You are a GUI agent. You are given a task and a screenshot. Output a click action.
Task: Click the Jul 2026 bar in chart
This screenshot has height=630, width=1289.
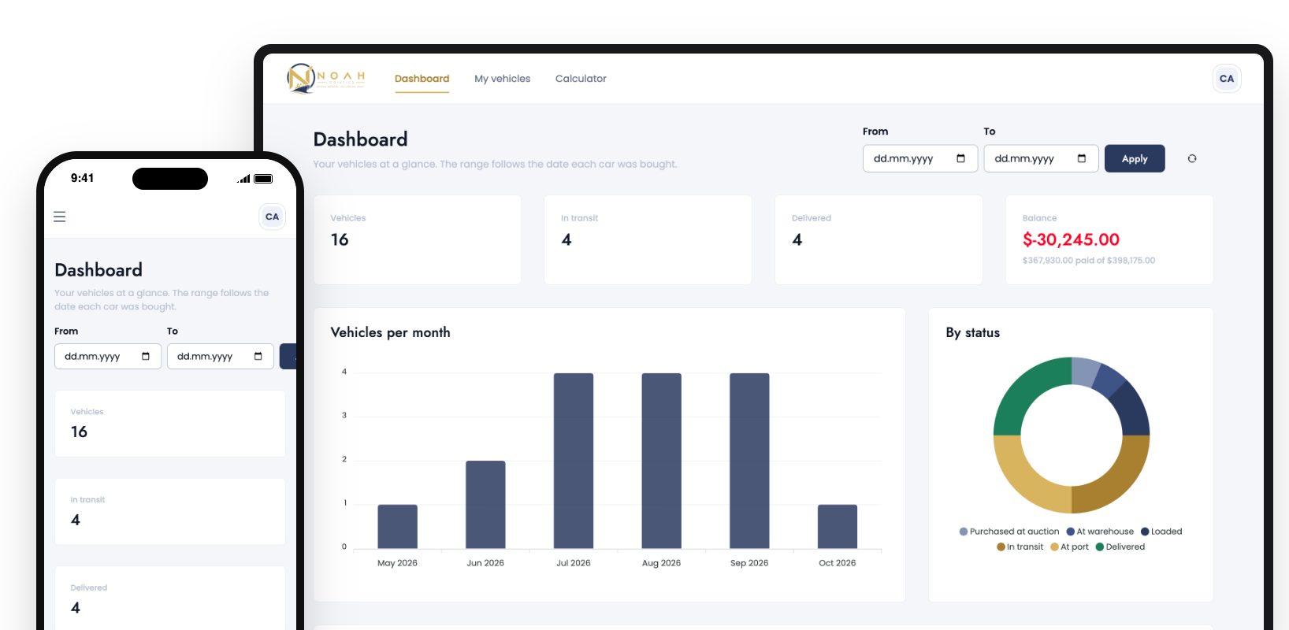click(574, 461)
